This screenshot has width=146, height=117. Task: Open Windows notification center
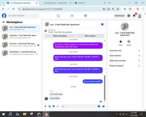click(x=141, y=114)
